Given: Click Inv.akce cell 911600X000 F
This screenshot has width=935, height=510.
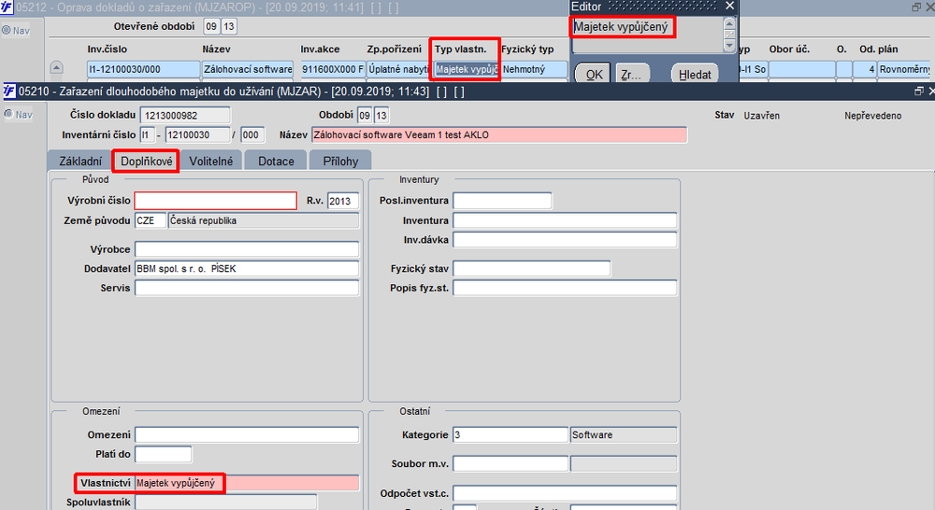Looking at the screenshot, I should point(332,69).
